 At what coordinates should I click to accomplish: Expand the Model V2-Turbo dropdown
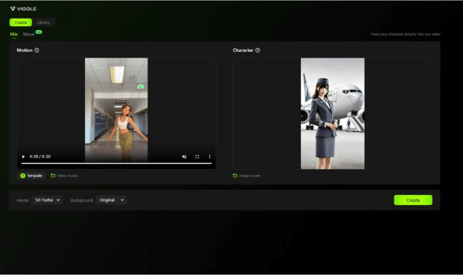[47, 200]
